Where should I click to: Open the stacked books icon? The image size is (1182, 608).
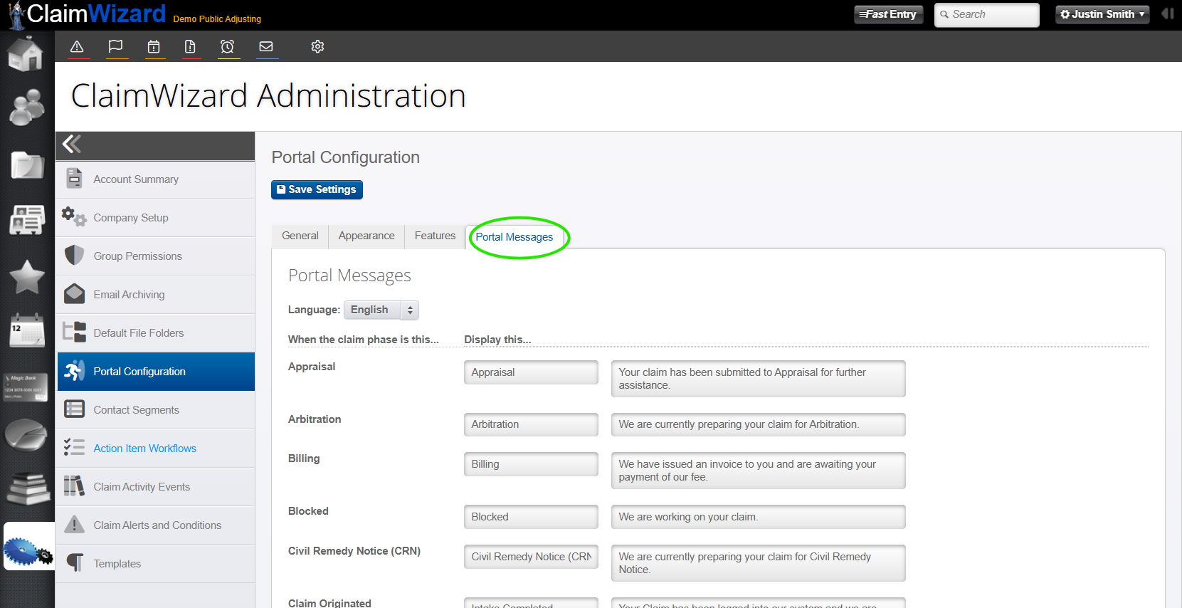coord(28,488)
